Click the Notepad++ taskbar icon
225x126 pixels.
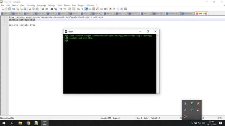point(36,123)
